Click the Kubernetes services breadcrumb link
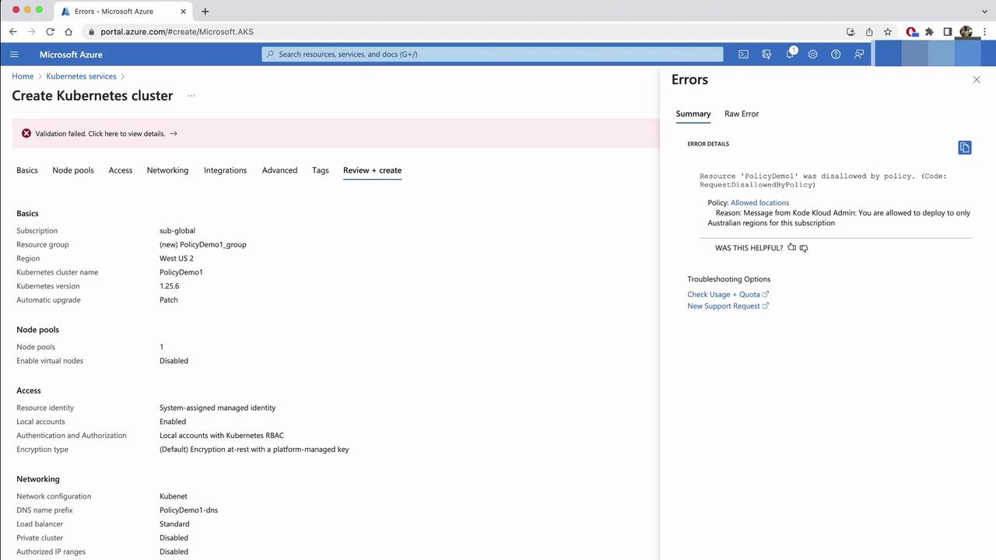Image resolution: width=996 pixels, height=560 pixels. [x=81, y=76]
